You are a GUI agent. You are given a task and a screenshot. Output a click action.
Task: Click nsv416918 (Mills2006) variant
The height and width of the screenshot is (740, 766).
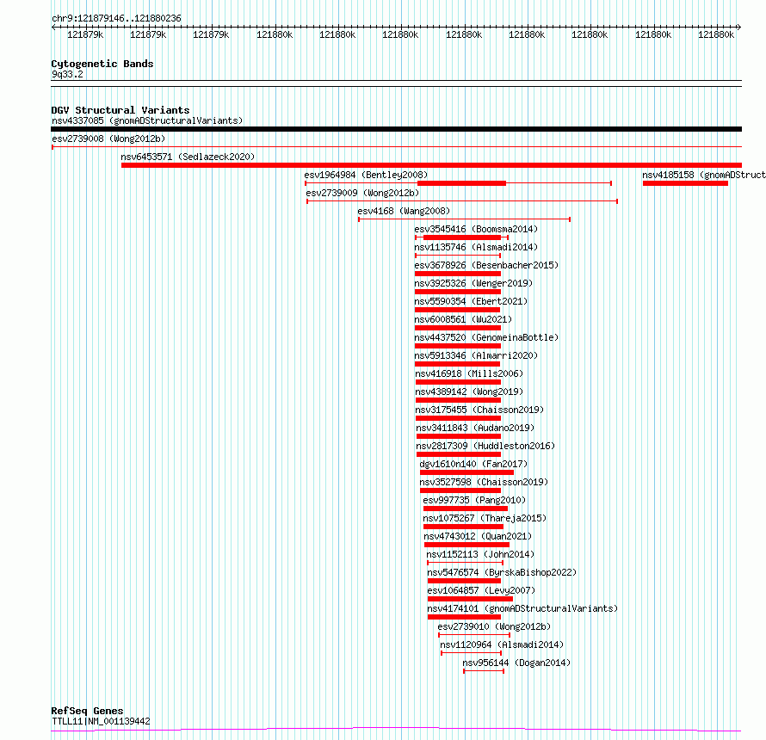pos(469,373)
